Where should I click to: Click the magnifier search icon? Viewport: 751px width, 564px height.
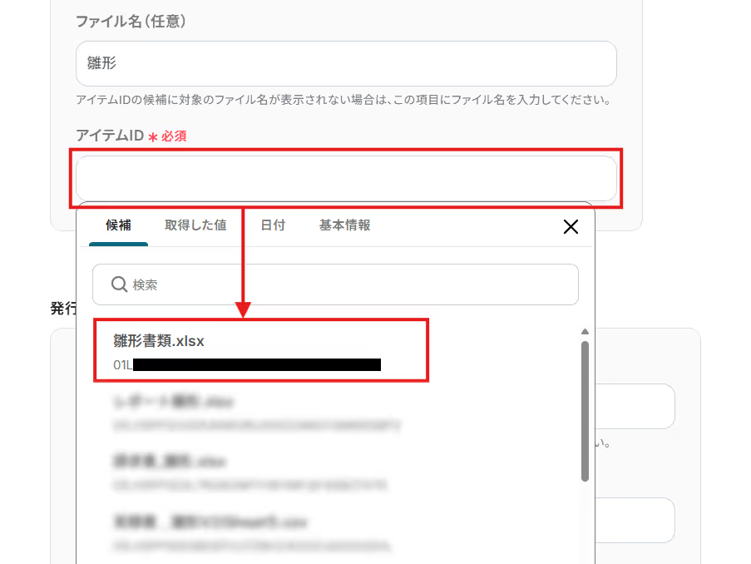(119, 284)
